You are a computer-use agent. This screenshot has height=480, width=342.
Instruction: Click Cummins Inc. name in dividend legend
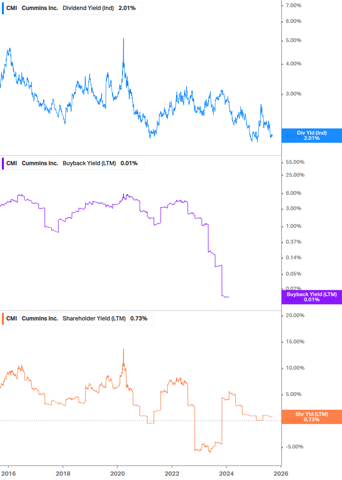(40, 8)
